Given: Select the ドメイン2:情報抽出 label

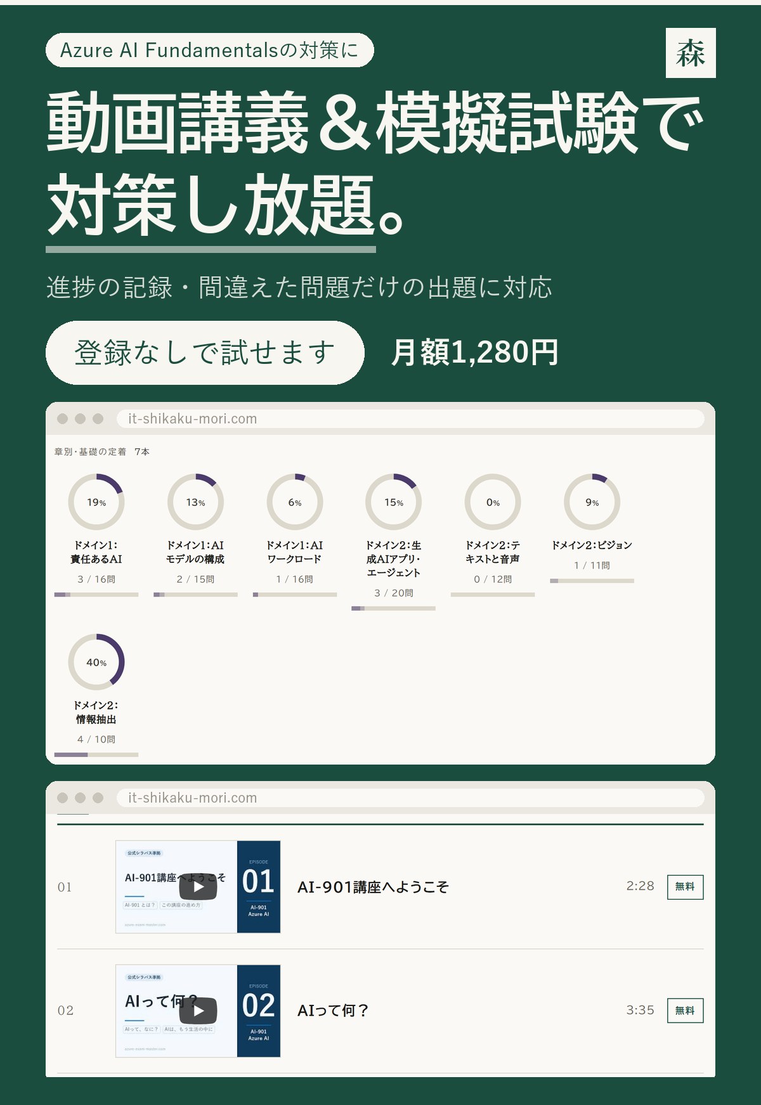Looking at the screenshot, I should pos(96,712).
